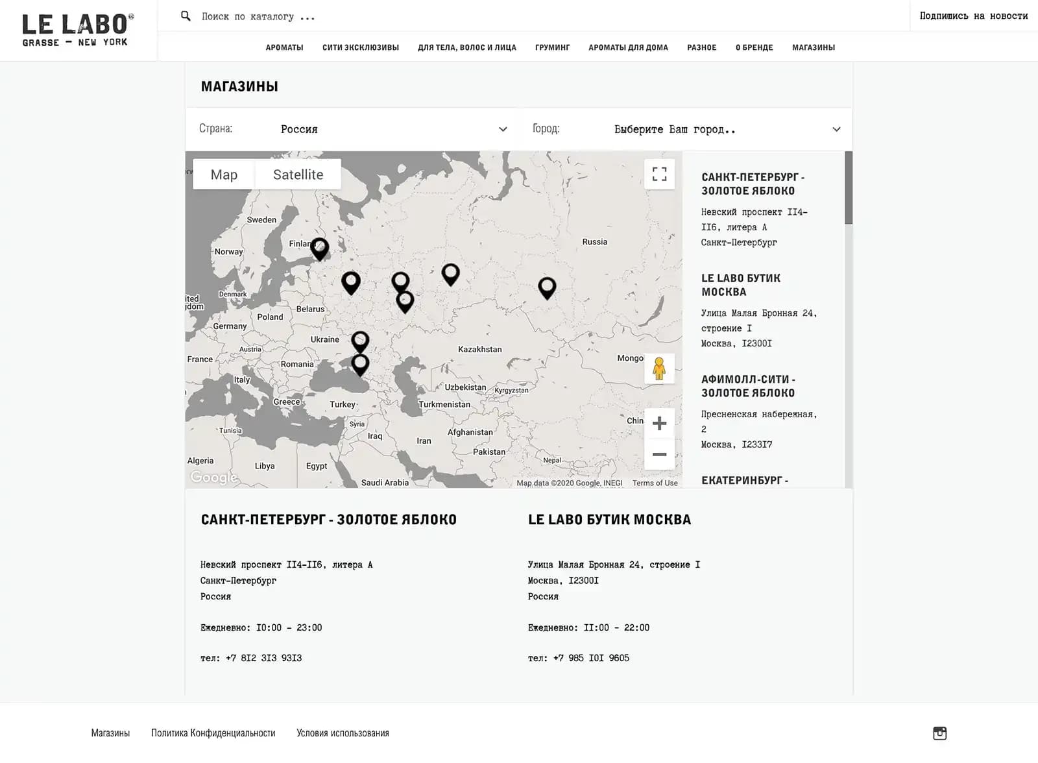Viewport: 1038px width, 763px height.
Task: Toggle the map fullscreen view icon
Action: pos(659,174)
